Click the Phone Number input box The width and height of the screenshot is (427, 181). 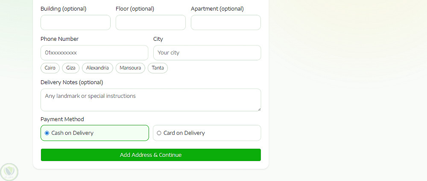click(x=94, y=53)
